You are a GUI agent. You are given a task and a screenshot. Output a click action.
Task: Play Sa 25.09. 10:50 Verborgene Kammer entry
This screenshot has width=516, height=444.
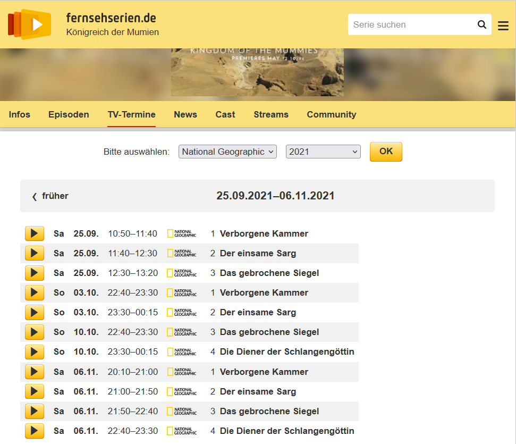click(35, 233)
